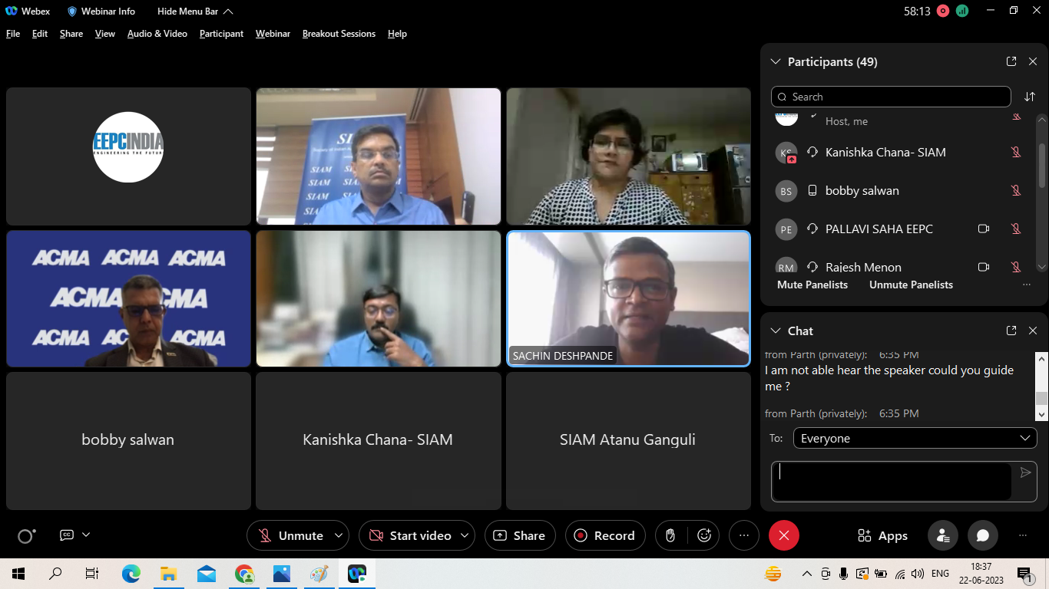Click Unmute Panelists
Screen dimensions: 1049x589
coord(911,285)
